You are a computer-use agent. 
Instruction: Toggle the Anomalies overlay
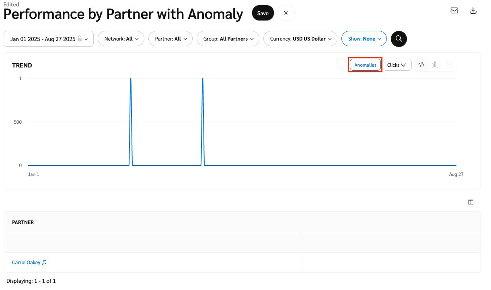(x=365, y=65)
